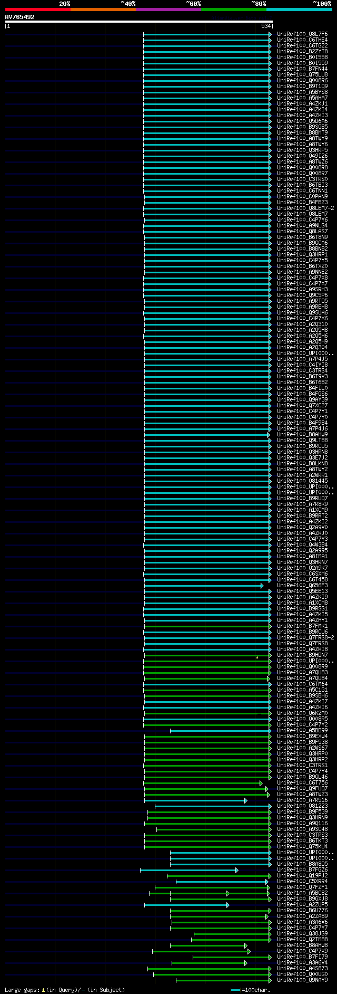This screenshot has width=337, height=994.
Task: Select hit UniRef100_B9T1Q9
Action: (x=302, y=87)
